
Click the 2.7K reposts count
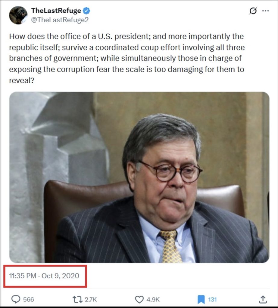tap(90, 300)
